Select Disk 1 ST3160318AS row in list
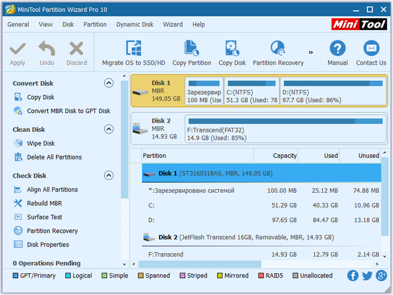The image size is (393, 295). tap(261, 173)
